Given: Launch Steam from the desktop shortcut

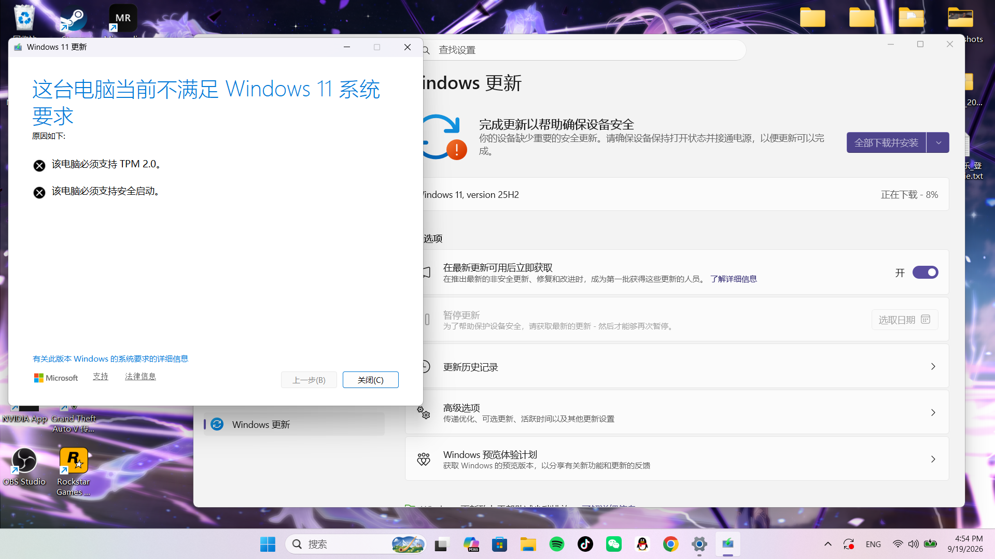Looking at the screenshot, I should click(73, 19).
